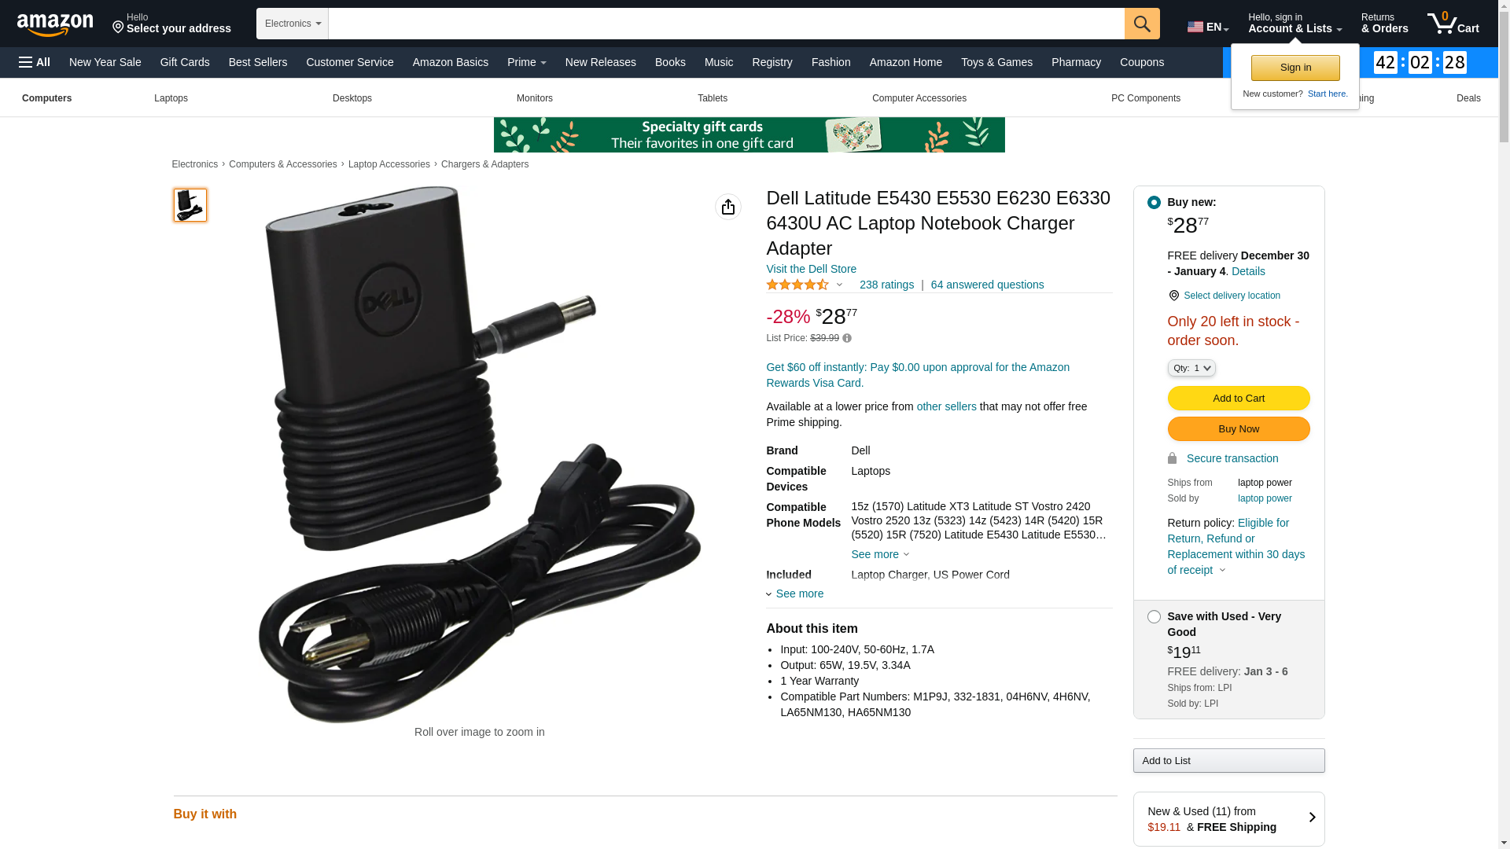Open the shopping cart icon
Screen dimensions: 1510x849
point(1453,24)
